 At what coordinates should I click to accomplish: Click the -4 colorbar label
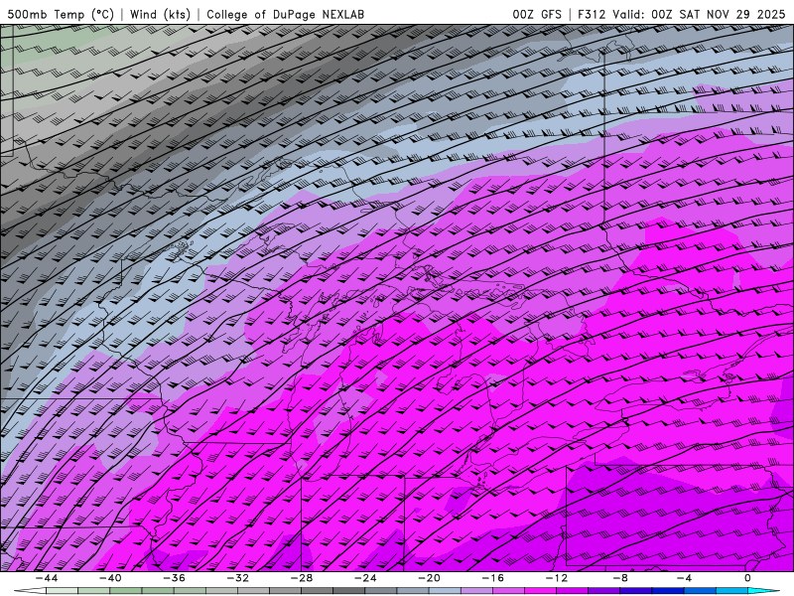685,578
